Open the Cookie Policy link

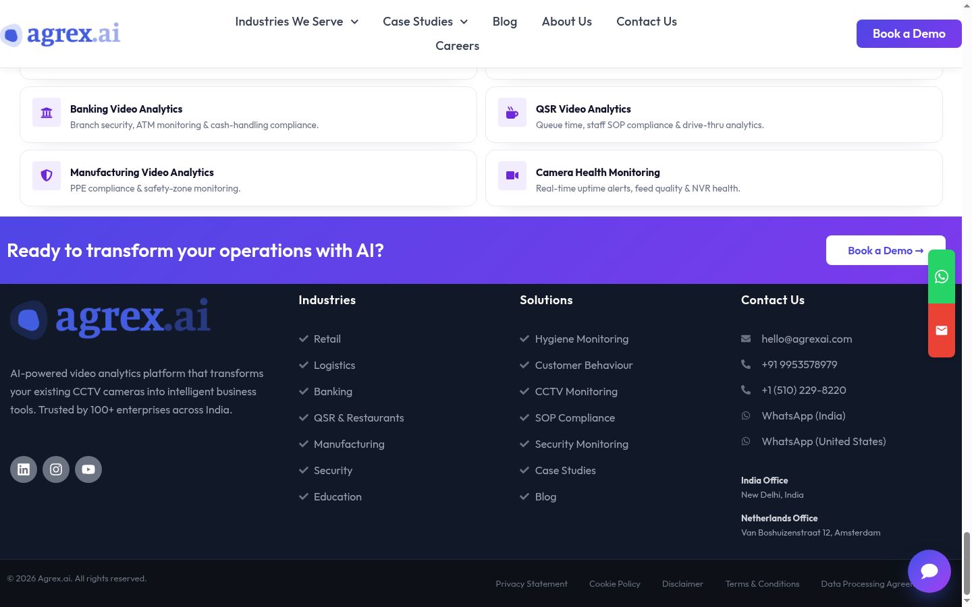(x=615, y=584)
